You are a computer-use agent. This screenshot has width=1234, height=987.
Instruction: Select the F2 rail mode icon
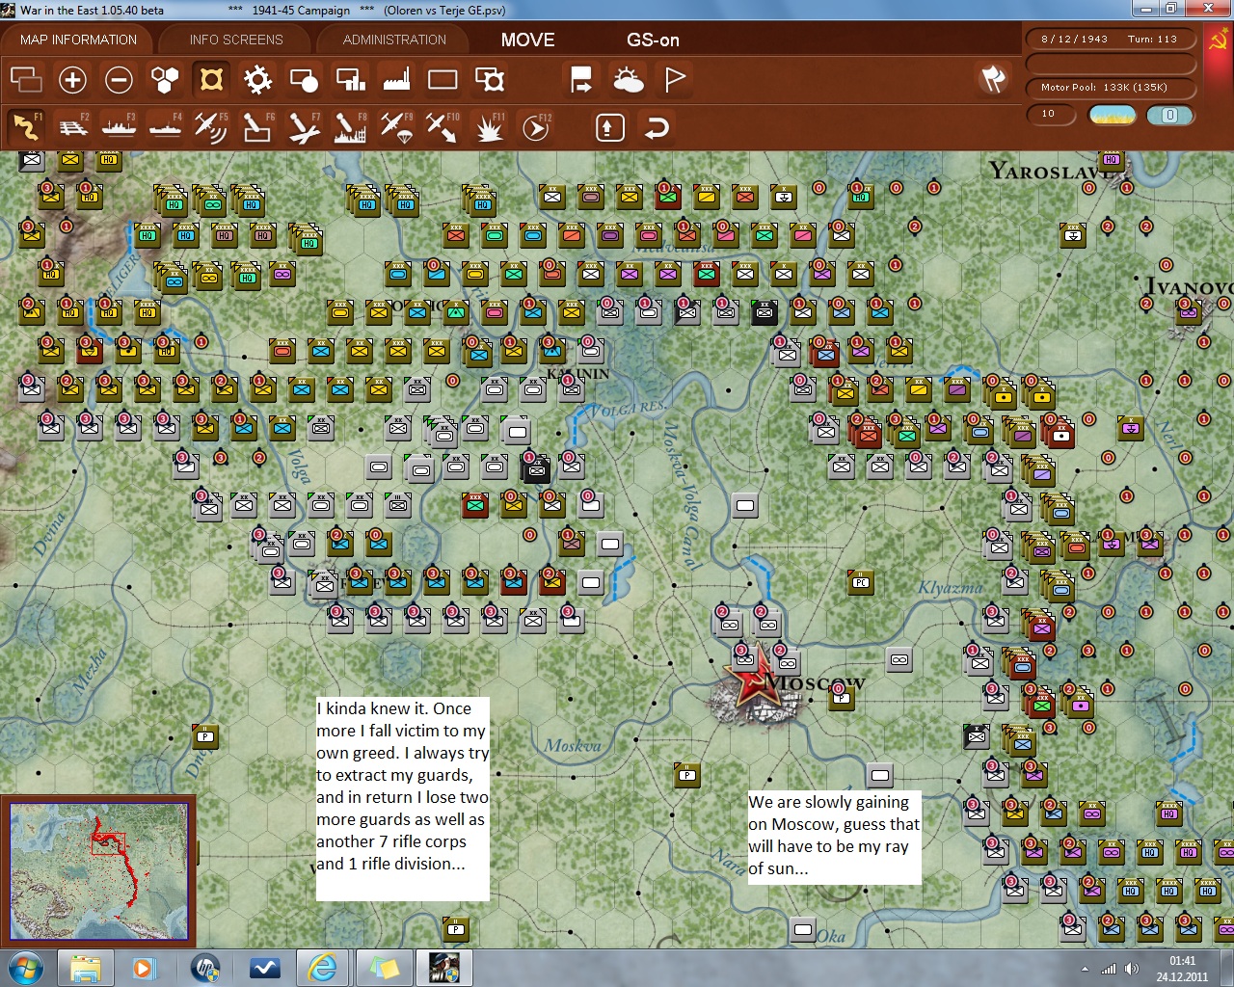click(73, 127)
